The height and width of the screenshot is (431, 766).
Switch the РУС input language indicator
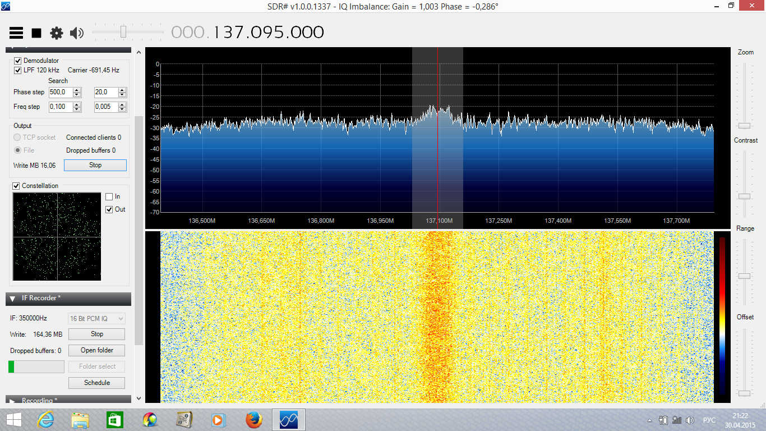pyautogui.click(x=709, y=420)
